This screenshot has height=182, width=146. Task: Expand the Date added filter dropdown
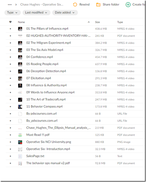pos(65,13)
